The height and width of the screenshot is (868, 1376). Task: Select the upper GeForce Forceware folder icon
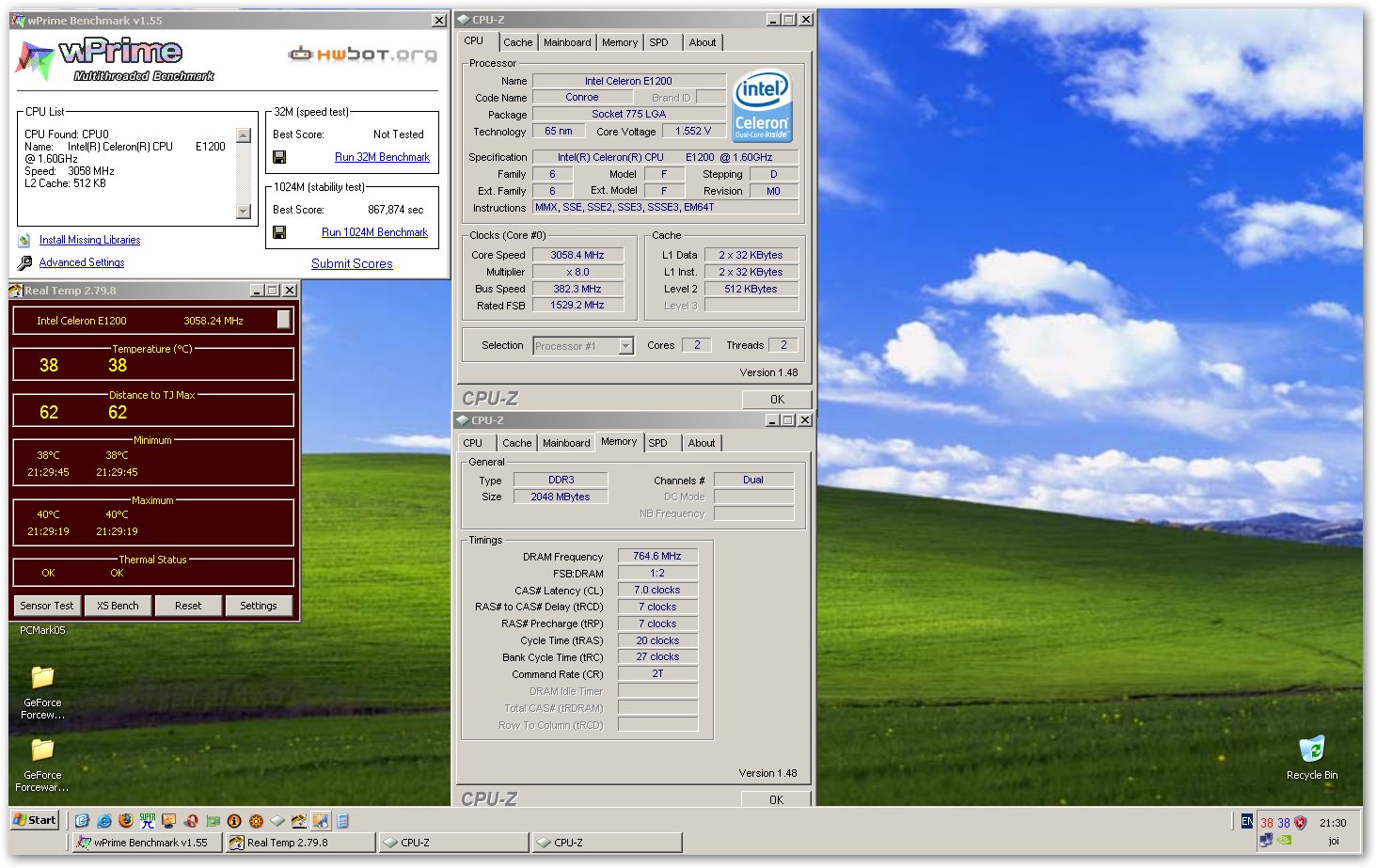42,677
